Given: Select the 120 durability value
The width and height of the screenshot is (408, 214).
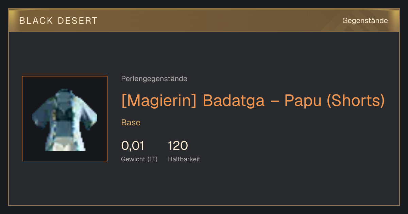Looking at the screenshot, I should (178, 146).
